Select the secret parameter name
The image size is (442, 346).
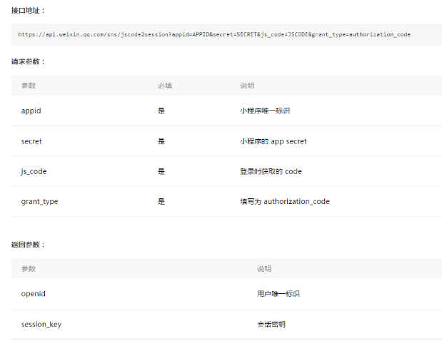[31, 141]
